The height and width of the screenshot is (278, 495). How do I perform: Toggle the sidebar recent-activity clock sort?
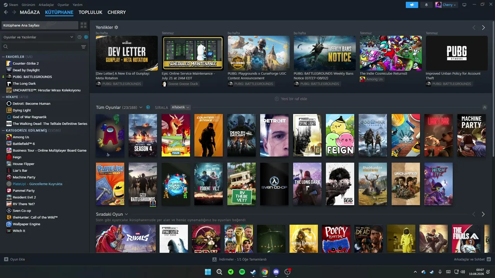[x=79, y=37]
